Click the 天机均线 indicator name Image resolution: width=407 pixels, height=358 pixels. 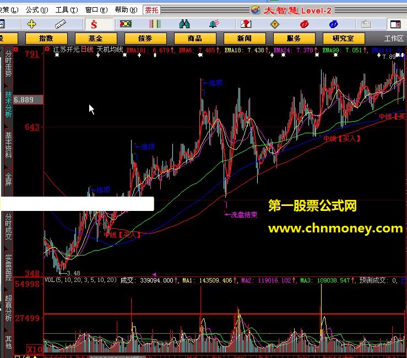pyautogui.click(x=110, y=50)
